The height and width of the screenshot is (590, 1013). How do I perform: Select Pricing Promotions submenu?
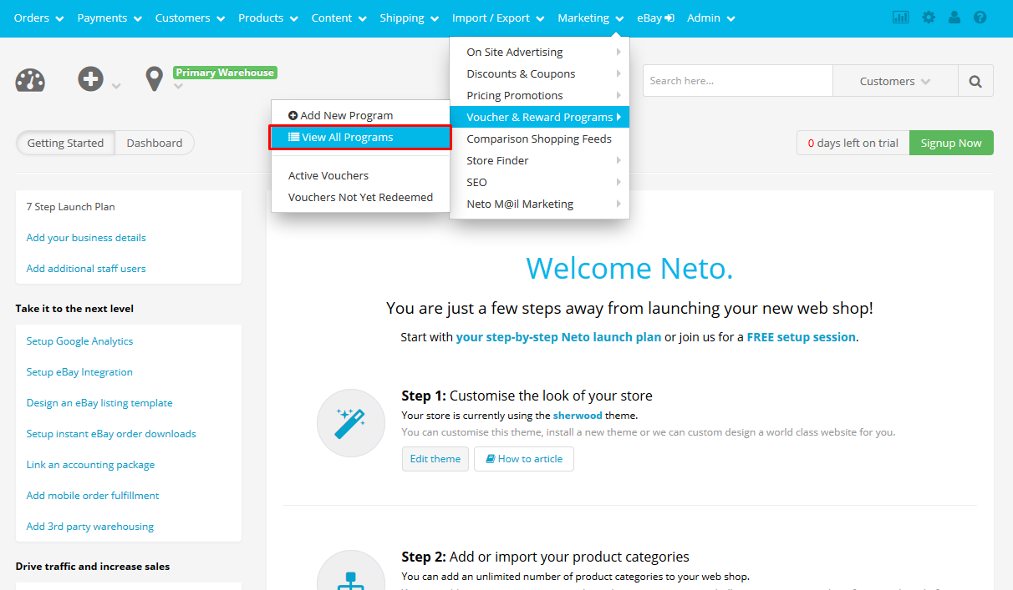540,95
